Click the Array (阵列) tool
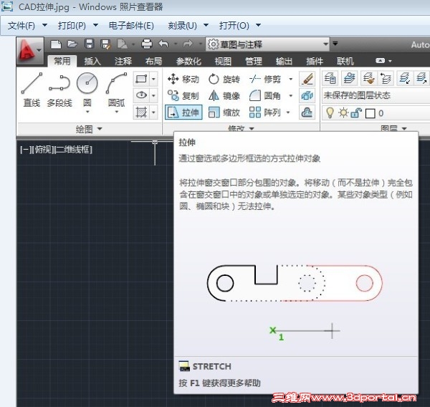Image resolution: width=430 pixels, height=407 pixels. pos(265,112)
